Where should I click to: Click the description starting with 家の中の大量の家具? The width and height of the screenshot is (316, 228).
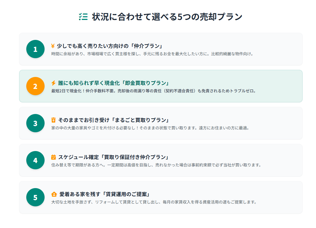pos(150,128)
